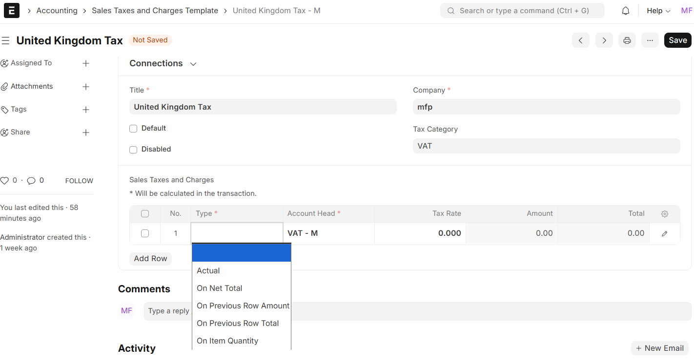Click the notifications bell icon

click(625, 11)
